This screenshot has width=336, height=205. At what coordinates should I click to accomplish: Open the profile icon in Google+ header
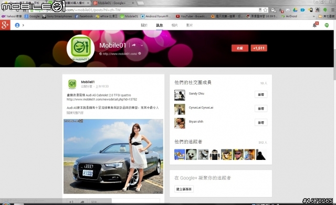pos(17,25)
